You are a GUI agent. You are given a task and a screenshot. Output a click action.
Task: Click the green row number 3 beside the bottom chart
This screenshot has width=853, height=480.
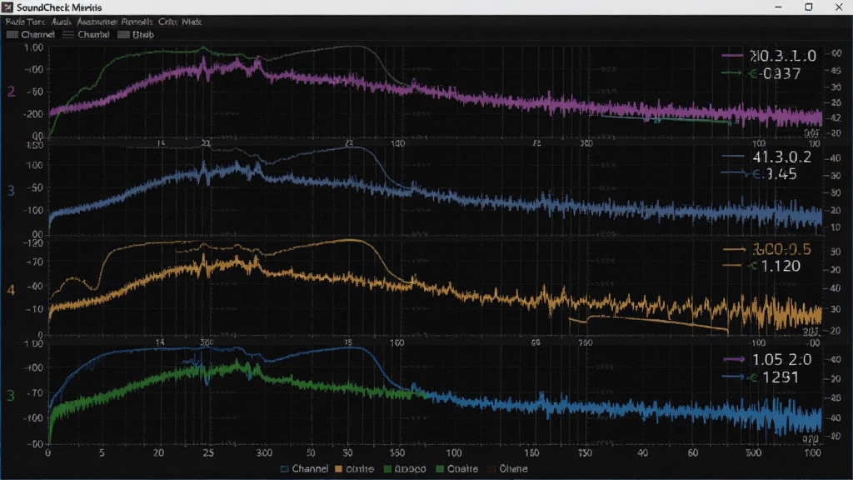point(11,395)
